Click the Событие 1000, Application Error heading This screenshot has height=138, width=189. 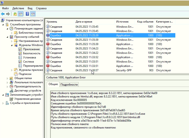tap(66, 78)
